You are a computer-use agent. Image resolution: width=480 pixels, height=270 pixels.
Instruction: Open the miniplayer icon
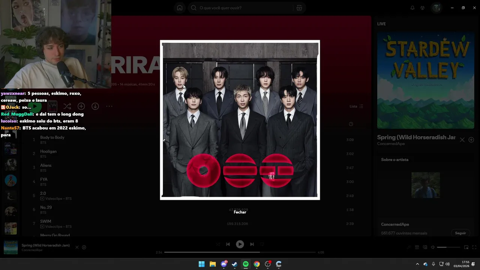(466, 247)
